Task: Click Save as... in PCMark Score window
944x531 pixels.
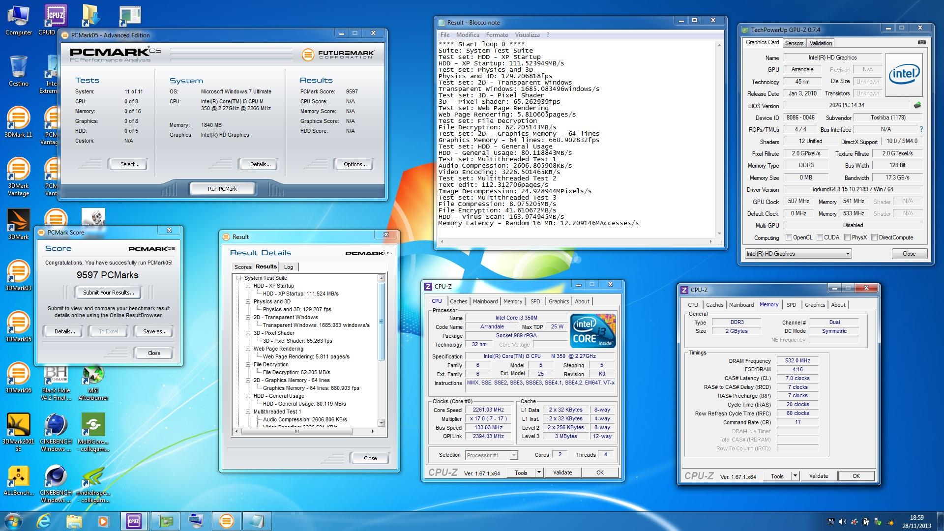Action: (x=154, y=331)
